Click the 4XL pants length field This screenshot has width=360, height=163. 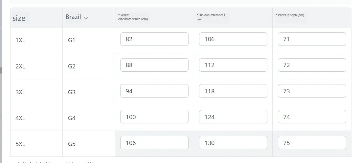312,117
